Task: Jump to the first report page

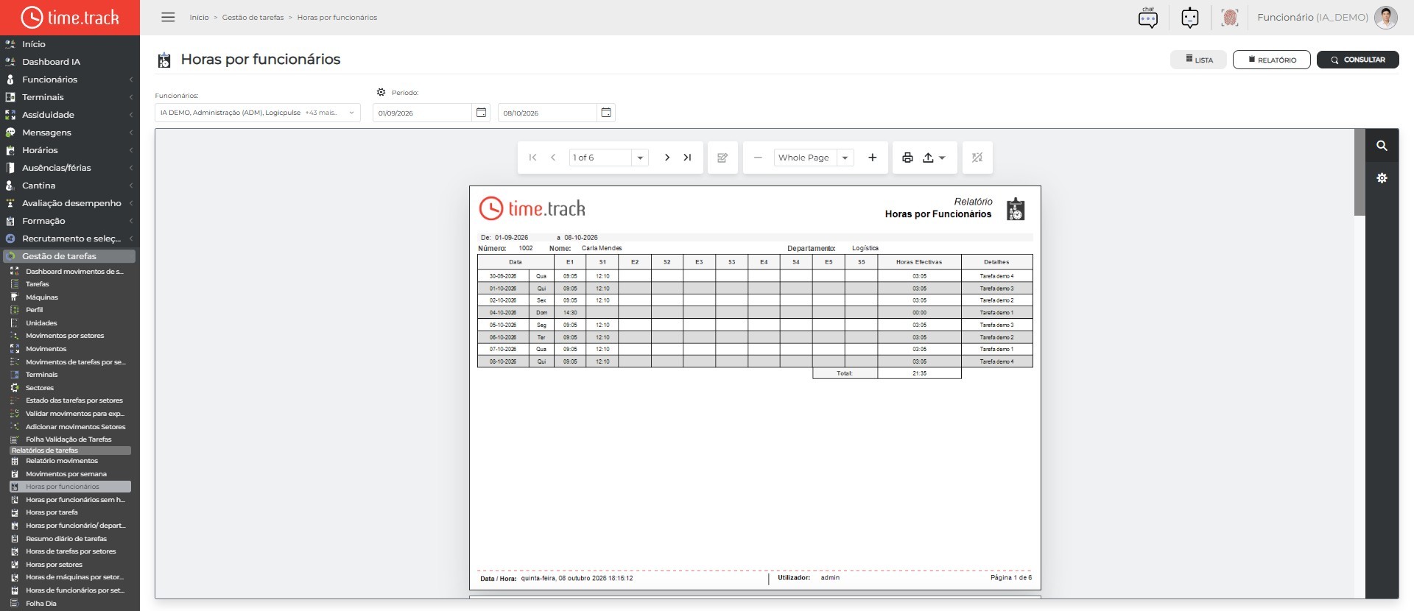Action: pyautogui.click(x=532, y=158)
